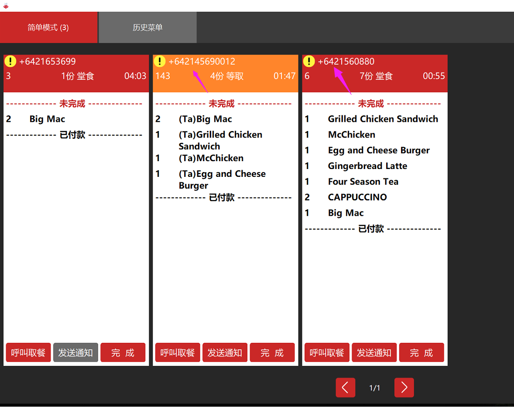Mark order 143 as 完成
514x407 pixels.
[x=272, y=352]
